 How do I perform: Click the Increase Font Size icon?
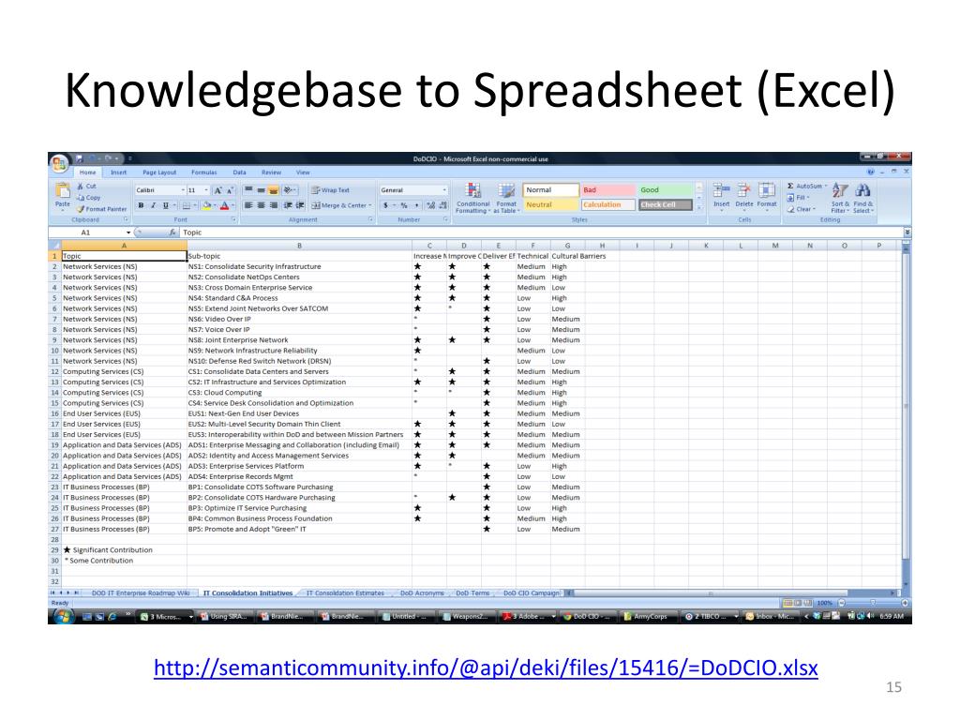[217, 190]
